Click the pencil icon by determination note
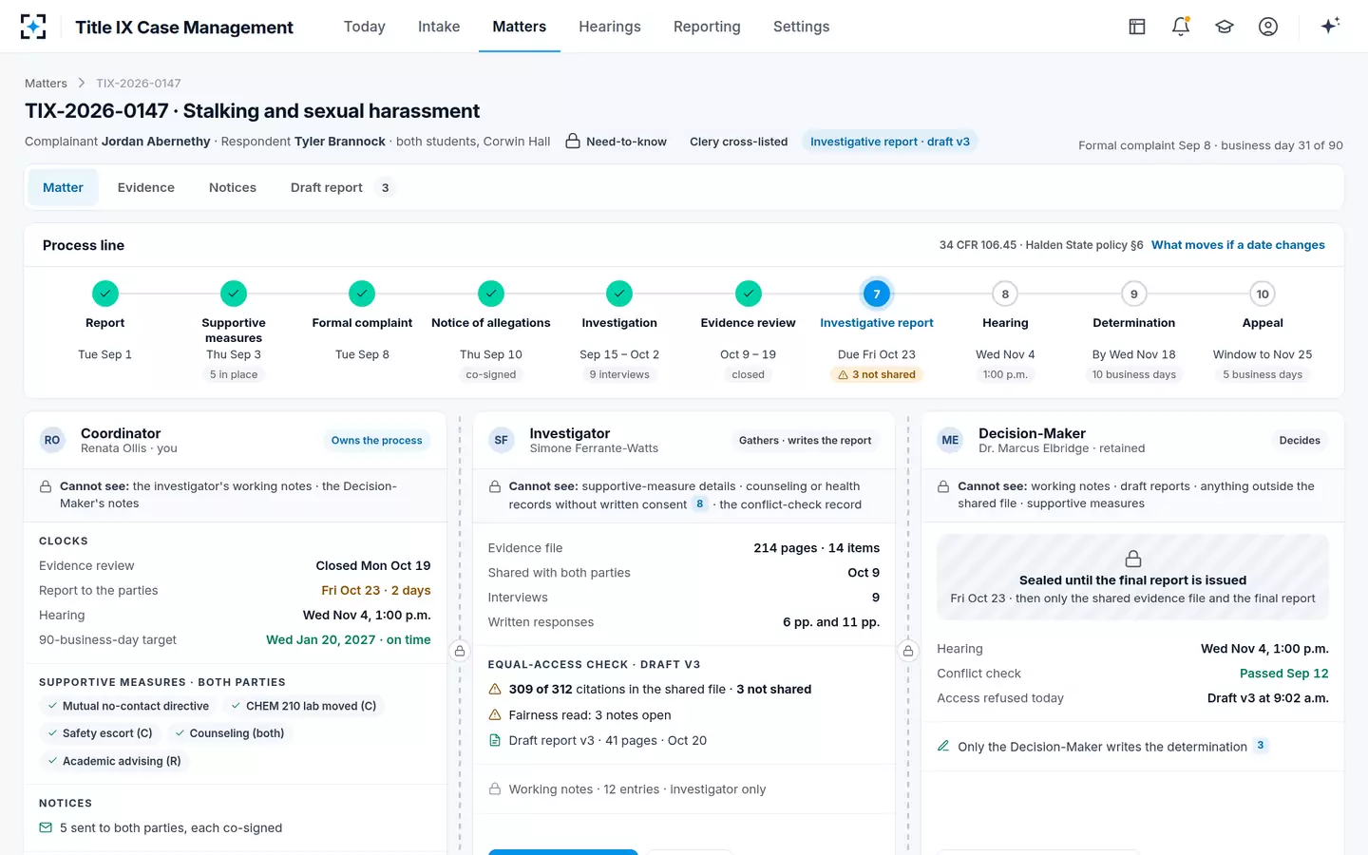The width and height of the screenshot is (1368, 855). pos(943,746)
